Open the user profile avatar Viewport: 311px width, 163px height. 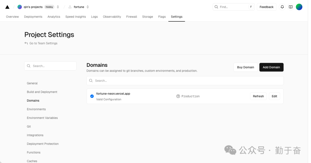click(299, 7)
